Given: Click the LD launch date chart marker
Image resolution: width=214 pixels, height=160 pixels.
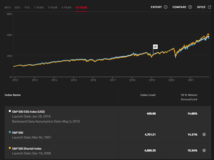Looking at the screenshot, I should coord(155,47).
